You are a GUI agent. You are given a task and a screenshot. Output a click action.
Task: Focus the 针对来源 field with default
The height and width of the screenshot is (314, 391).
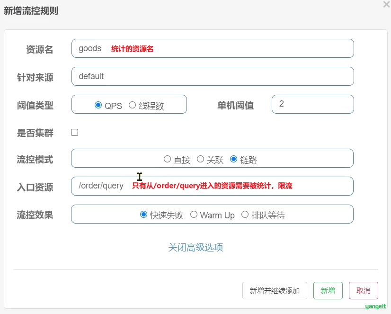213,76
